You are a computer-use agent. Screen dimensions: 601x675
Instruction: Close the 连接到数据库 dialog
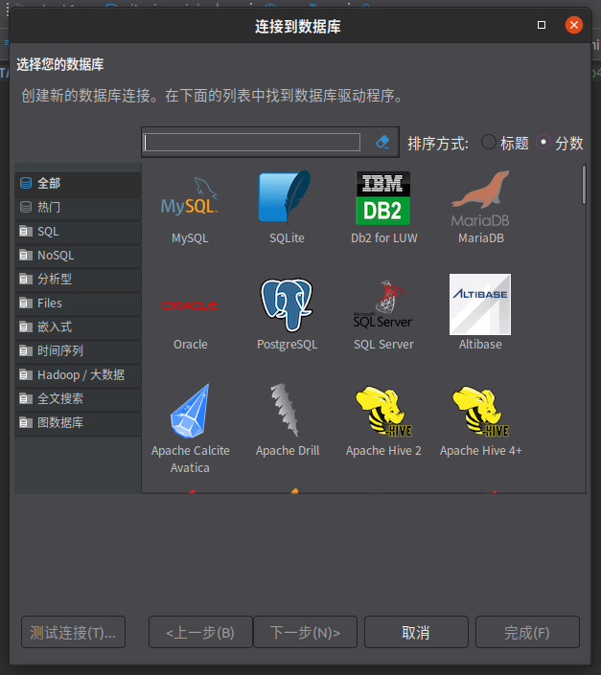coord(574,25)
